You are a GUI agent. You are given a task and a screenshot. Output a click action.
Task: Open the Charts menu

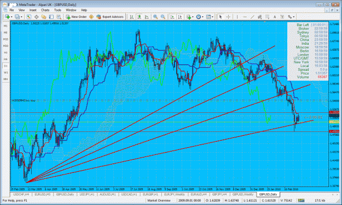tap(45, 10)
